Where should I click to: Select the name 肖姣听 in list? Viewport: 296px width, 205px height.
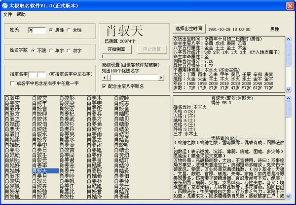122,145
